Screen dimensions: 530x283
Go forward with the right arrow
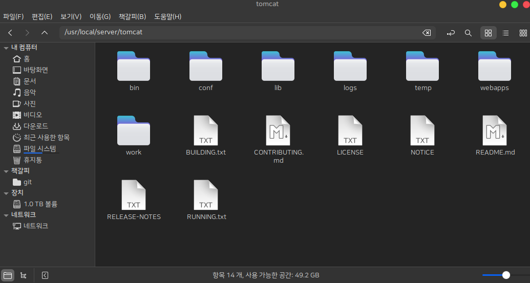point(27,33)
